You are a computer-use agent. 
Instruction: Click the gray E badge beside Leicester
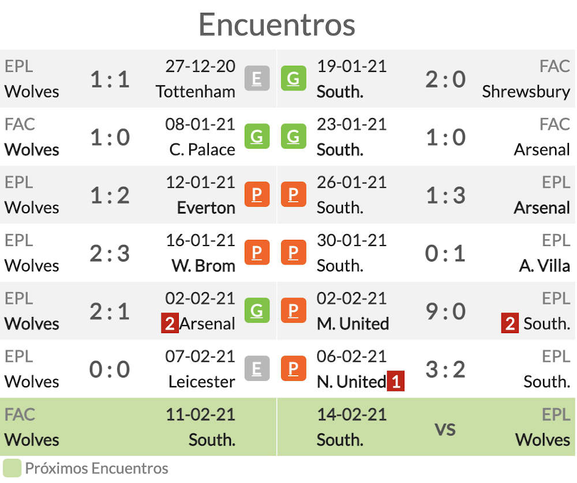coord(257,369)
